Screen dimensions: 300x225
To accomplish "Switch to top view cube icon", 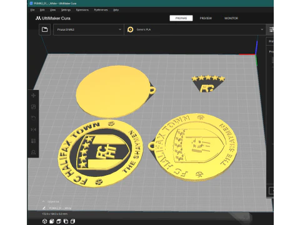I will 59,221.
